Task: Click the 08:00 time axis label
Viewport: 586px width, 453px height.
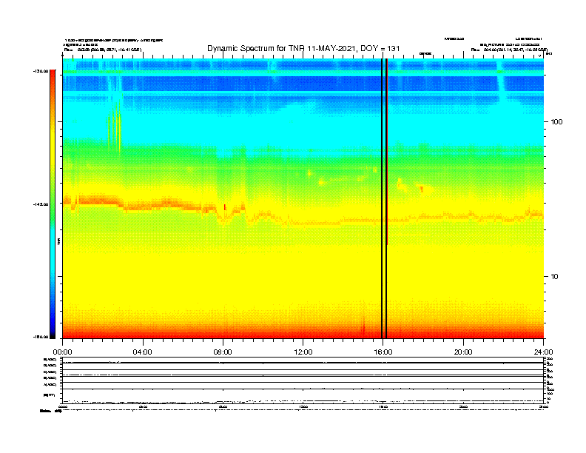Action: coord(223,352)
